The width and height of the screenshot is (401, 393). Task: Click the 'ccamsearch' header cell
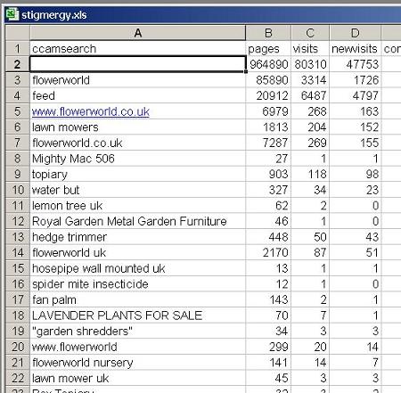tap(137, 49)
